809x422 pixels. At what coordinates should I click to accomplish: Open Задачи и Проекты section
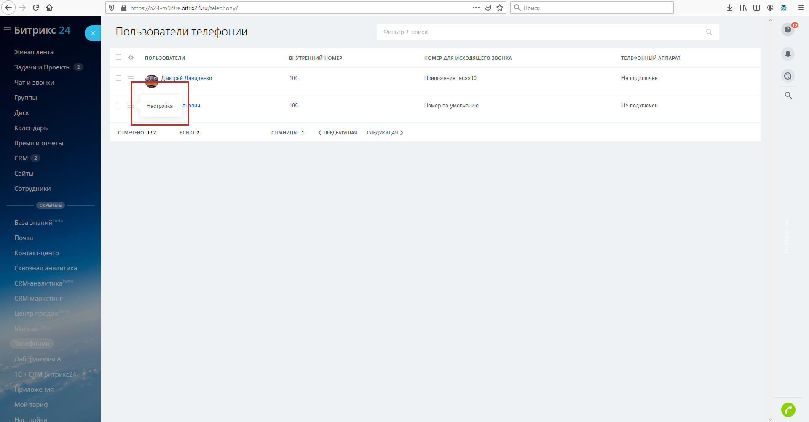tap(43, 67)
